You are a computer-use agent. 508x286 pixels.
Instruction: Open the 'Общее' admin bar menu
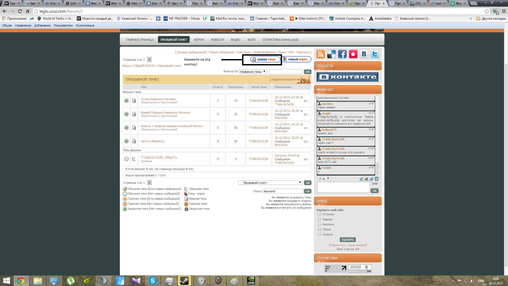coord(7,25)
